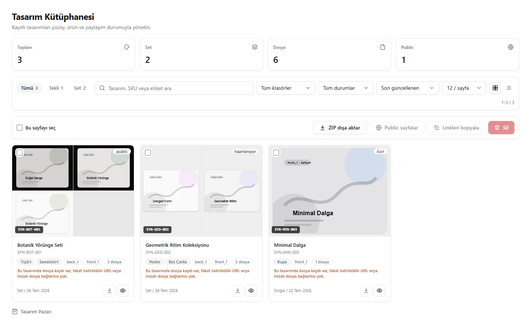Click the 'Geometrik Ritim Koleksiyonu' title
Viewport: 531px width, 331px height.
(x=177, y=245)
